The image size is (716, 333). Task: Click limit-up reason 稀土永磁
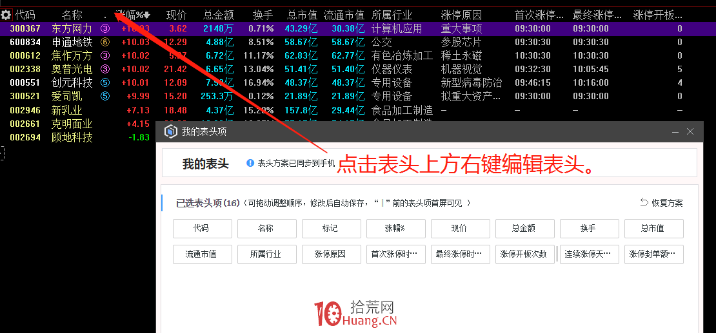coord(462,55)
